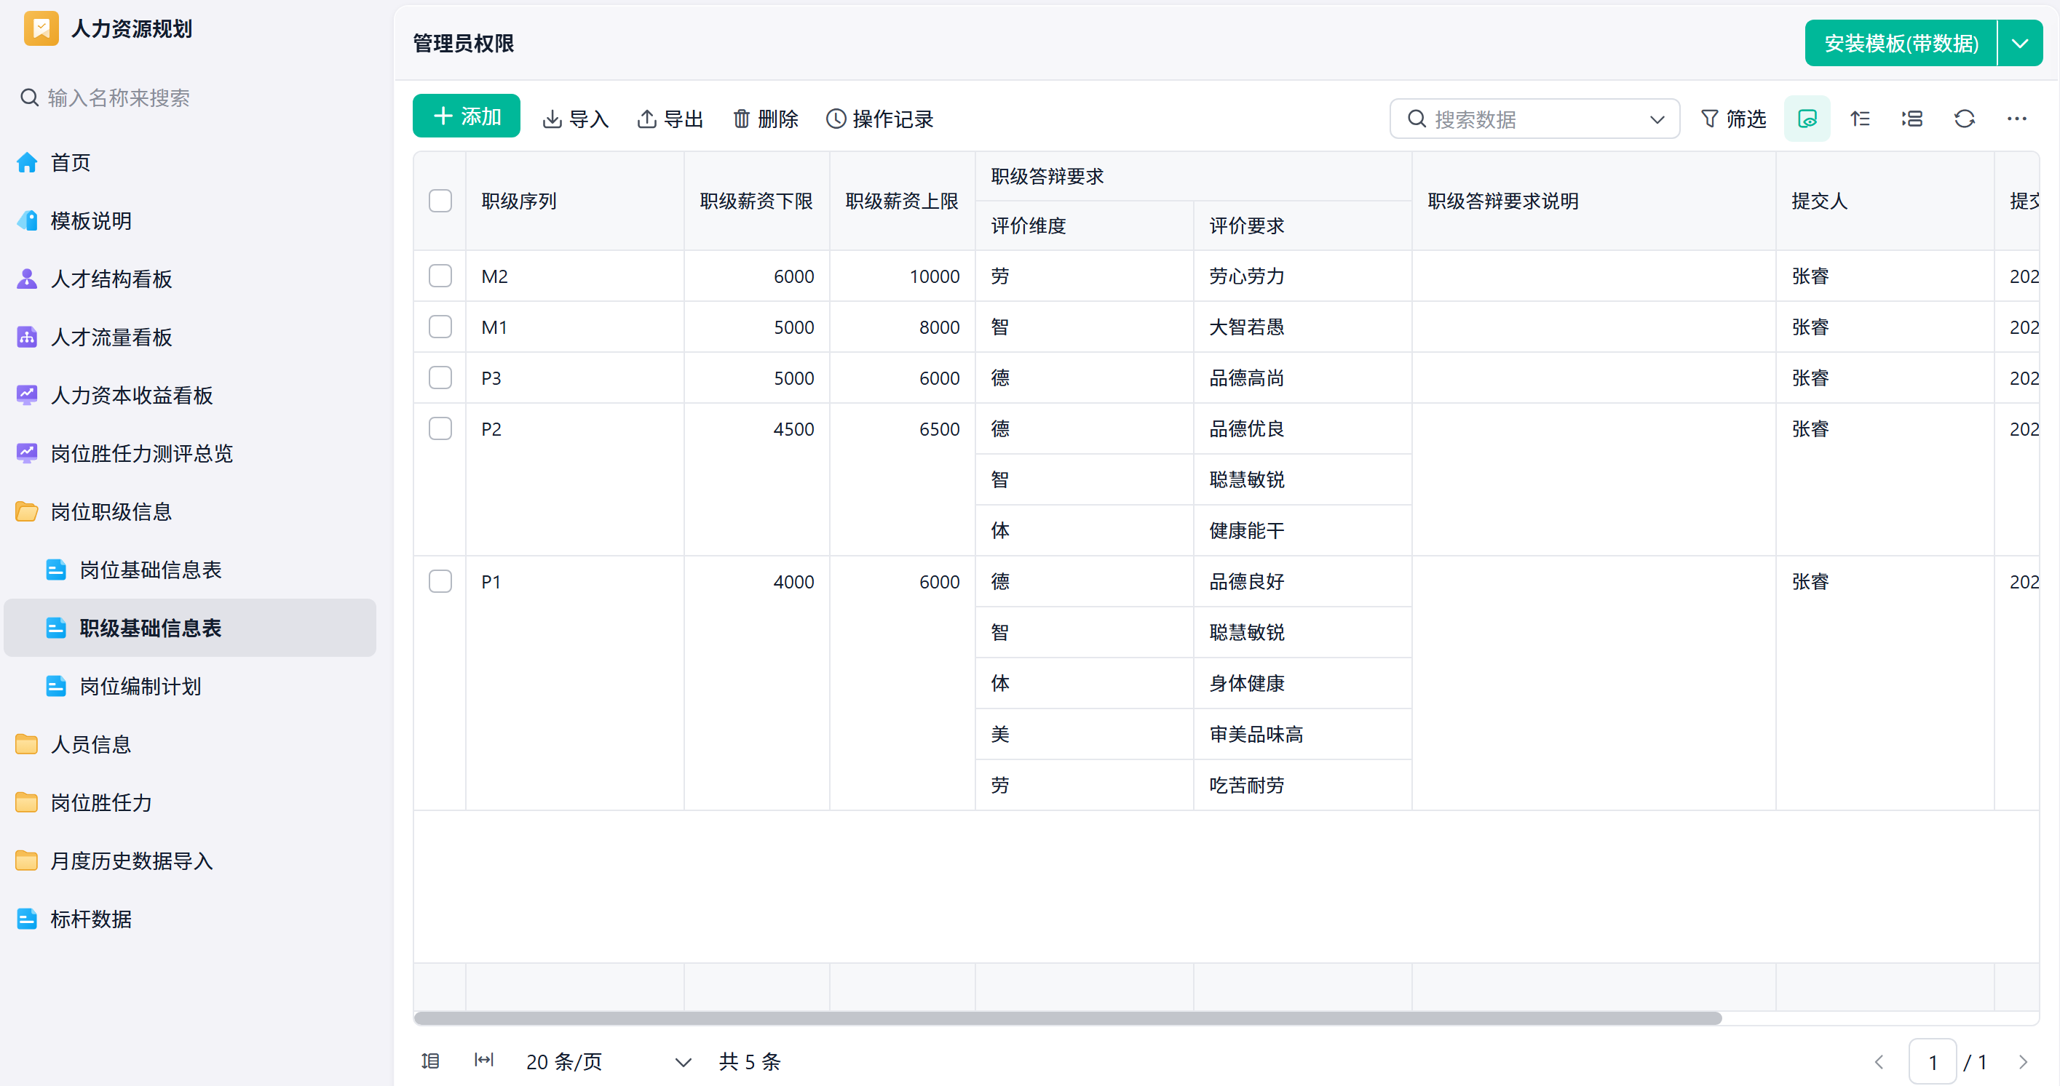Screen dimensions: 2060x1086
Task: Click the 搜索数据 search input
Action: coord(1535,119)
